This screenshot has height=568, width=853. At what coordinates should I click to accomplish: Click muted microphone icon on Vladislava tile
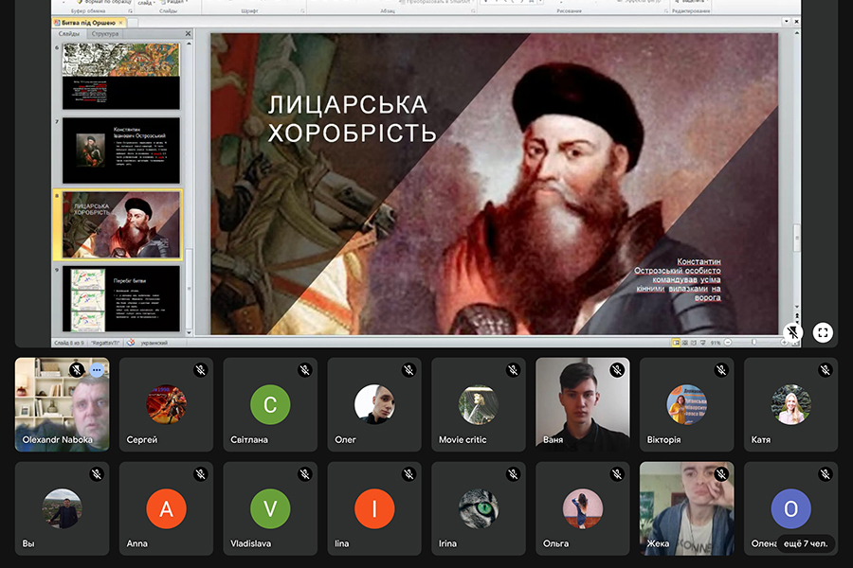click(304, 474)
